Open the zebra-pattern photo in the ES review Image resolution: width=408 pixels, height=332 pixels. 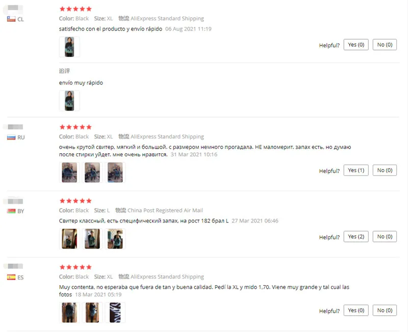[115, 313]
